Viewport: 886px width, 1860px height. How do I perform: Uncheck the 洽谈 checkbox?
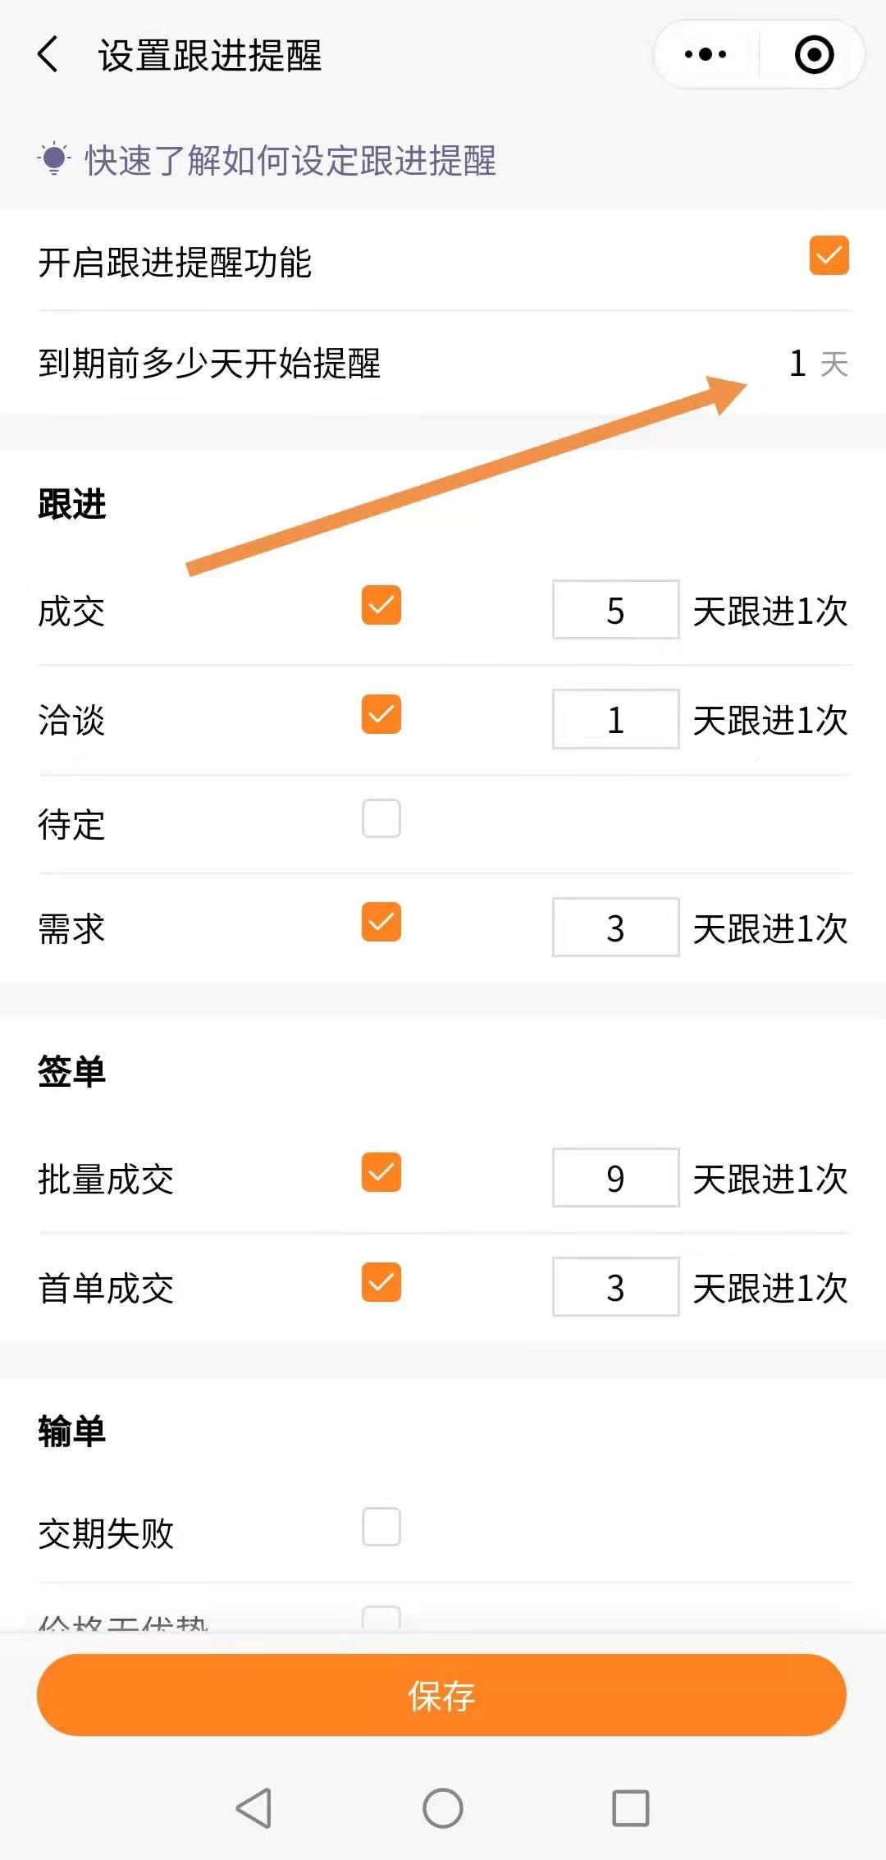[381, 714]
